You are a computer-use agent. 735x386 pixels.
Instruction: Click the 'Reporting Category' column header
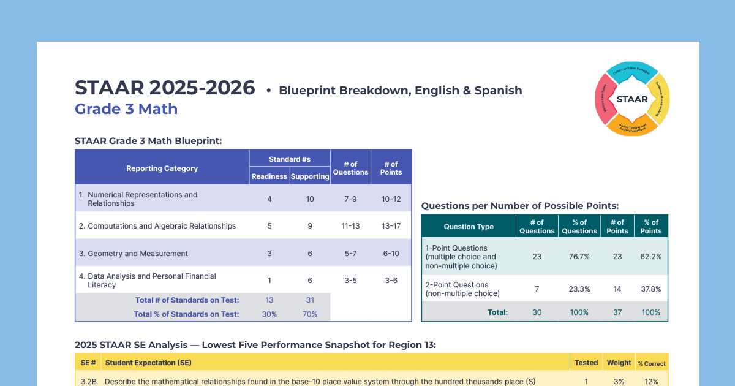(x=162, y=168)
